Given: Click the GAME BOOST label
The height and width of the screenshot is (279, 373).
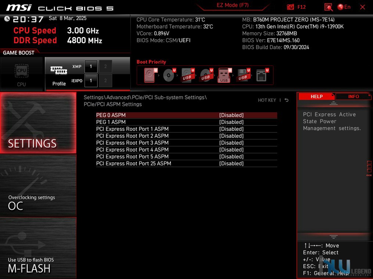Looking at the screenshot, I should click(18, 53).
